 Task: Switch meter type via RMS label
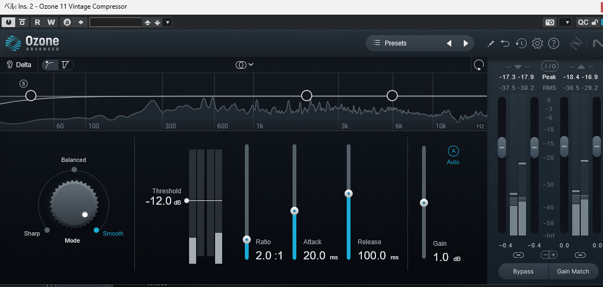point(549,88)
